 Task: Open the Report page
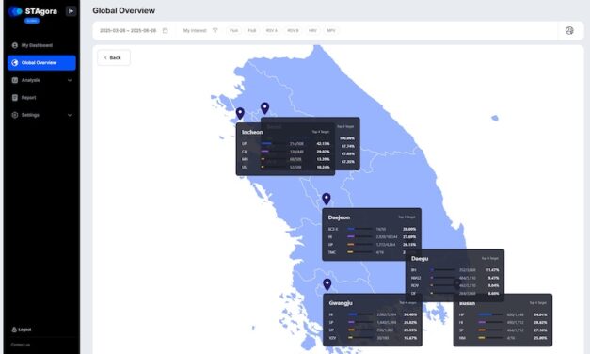41,98
